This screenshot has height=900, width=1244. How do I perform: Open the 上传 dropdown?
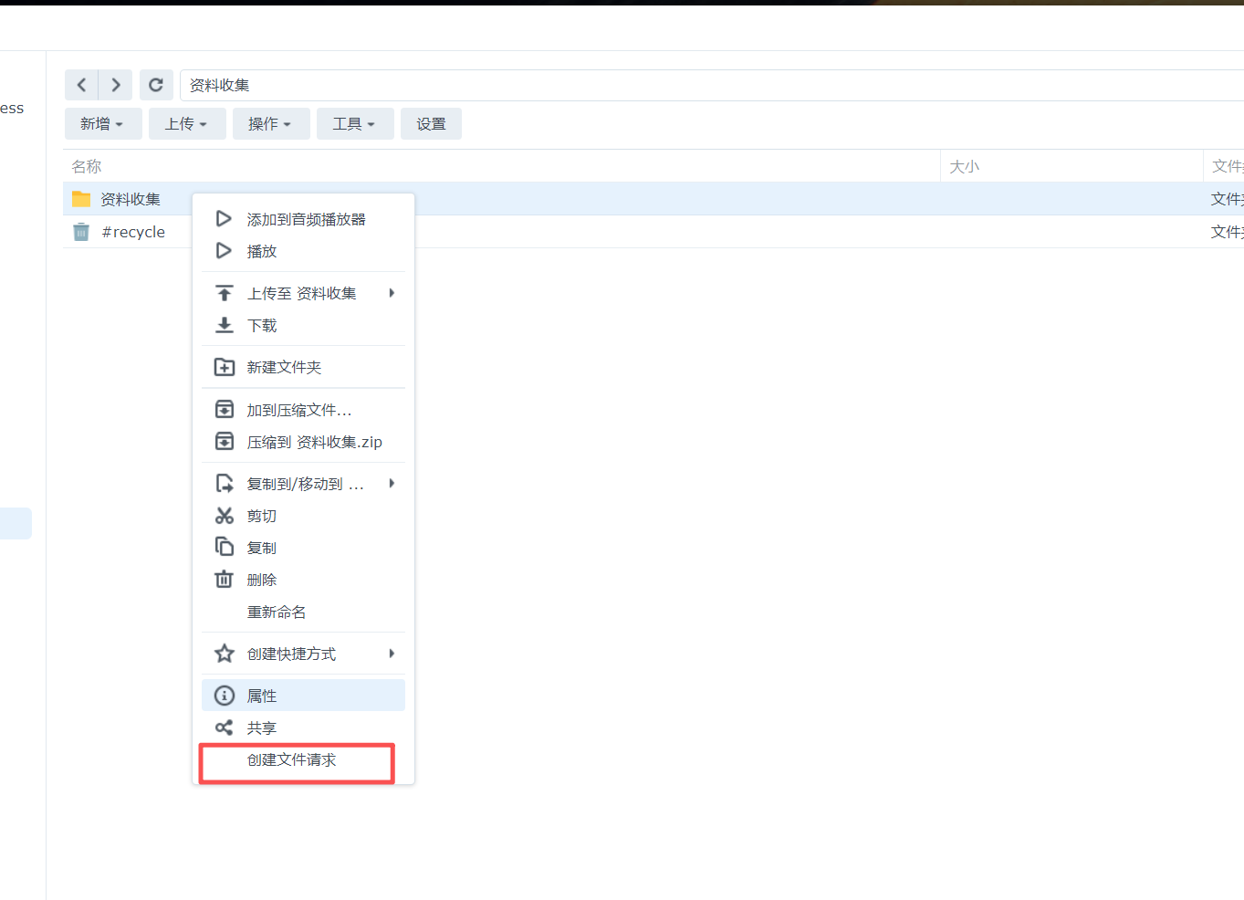[x=186, y=123]
